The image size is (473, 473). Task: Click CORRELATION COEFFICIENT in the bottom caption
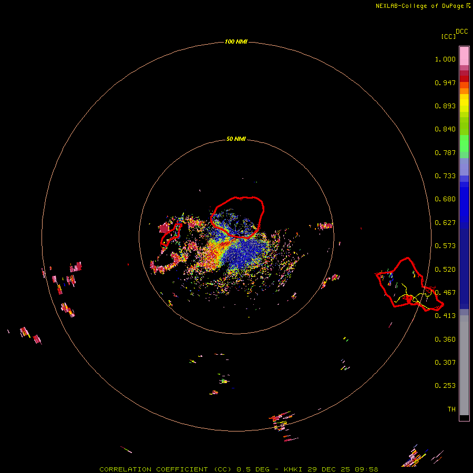[x=153, y=469]
